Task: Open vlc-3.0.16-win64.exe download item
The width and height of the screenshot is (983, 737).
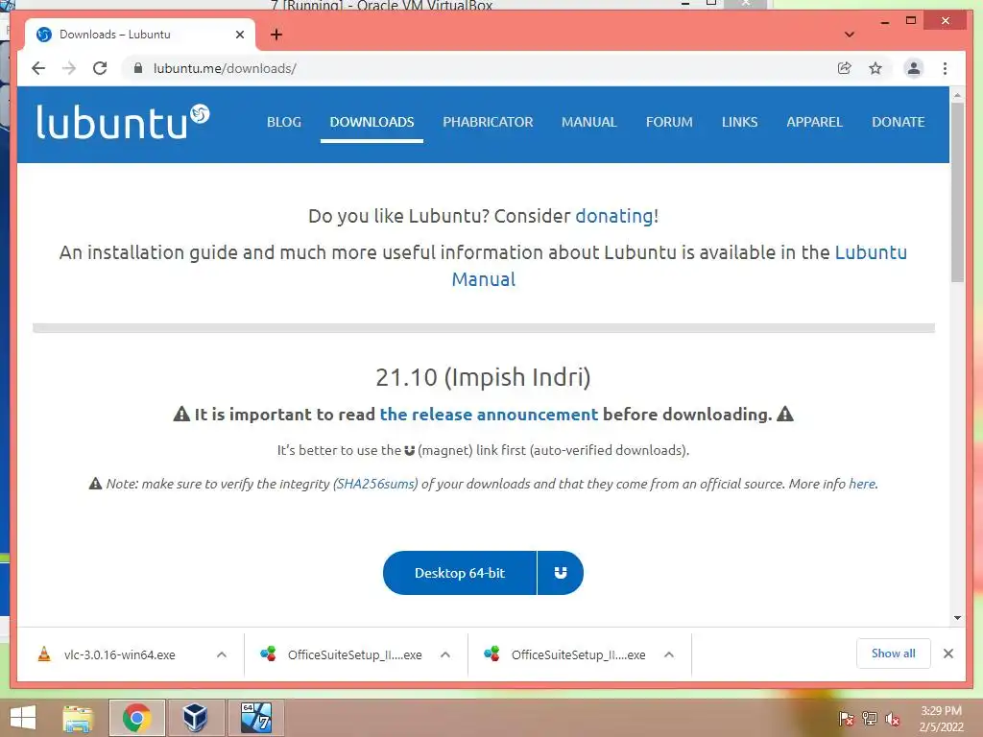Action: tap(119, 654)
